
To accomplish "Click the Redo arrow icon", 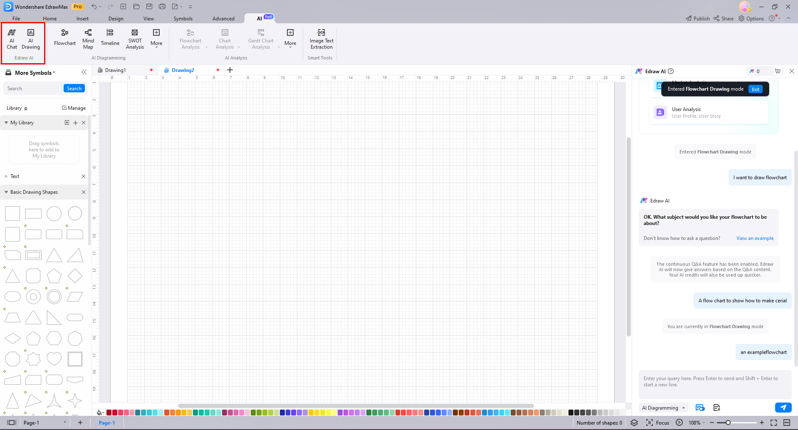I will point(110,7).
